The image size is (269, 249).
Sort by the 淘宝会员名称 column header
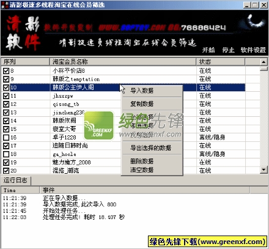(x=123, y=62)
